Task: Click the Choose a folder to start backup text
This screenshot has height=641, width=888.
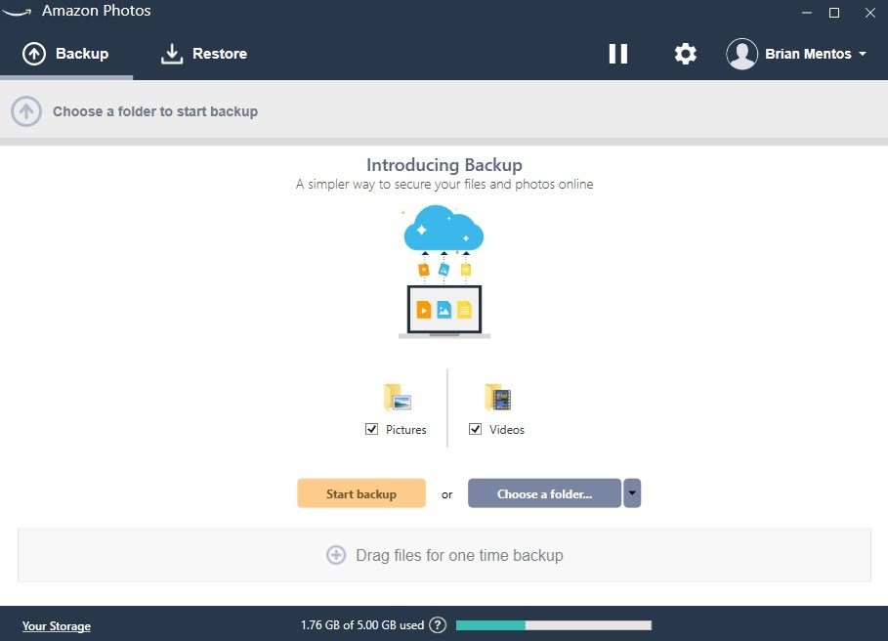Action: coord(155,111)
